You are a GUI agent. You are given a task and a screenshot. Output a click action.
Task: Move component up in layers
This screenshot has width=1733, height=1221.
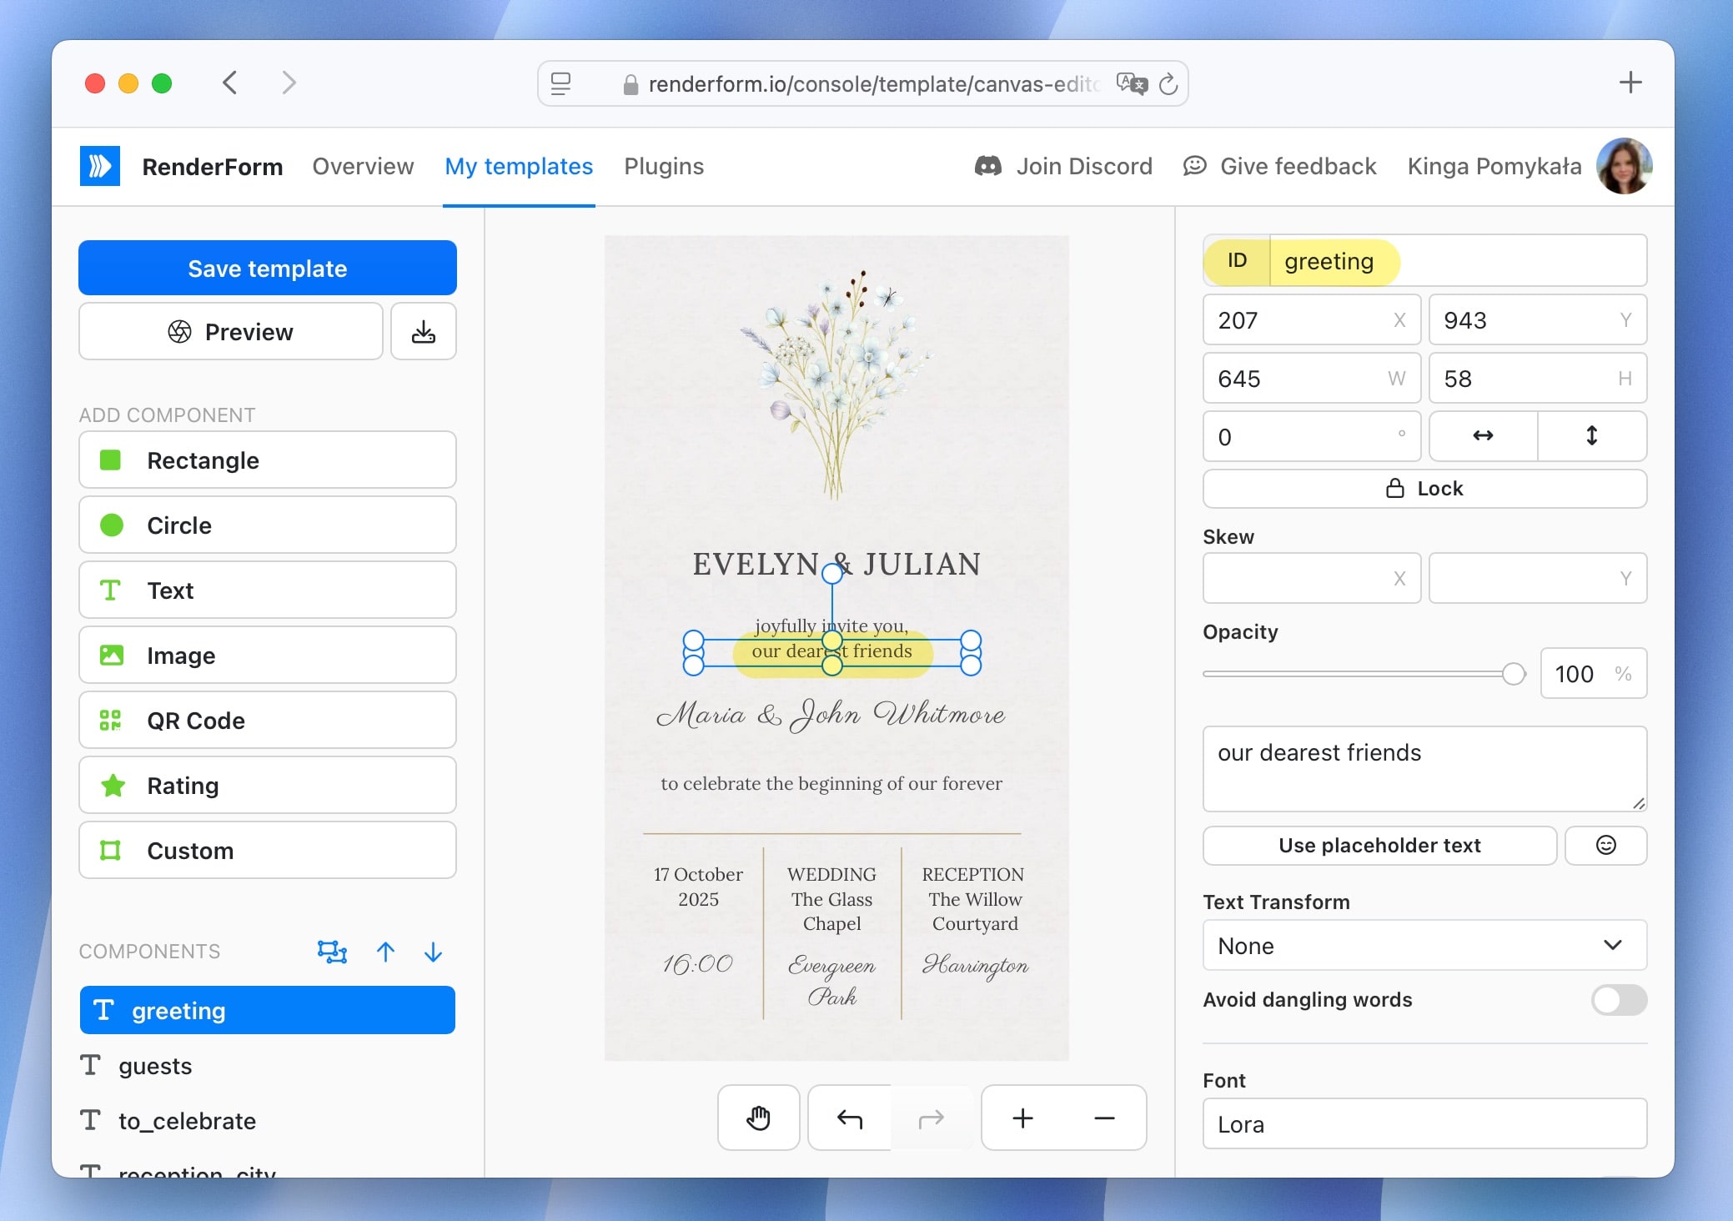[x=385, y=952]
